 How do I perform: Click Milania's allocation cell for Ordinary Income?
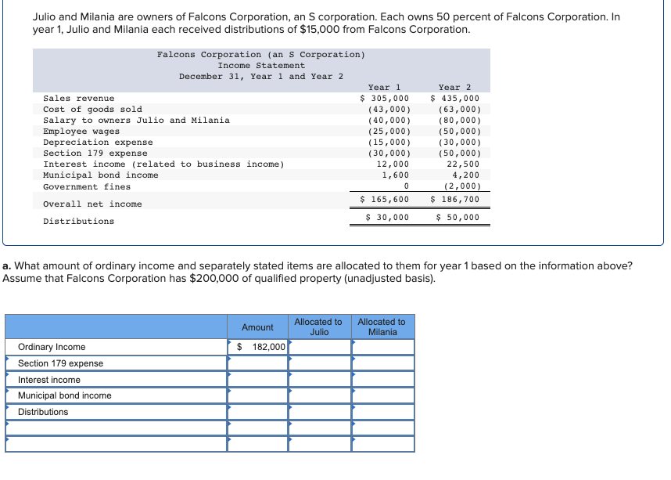[x=383, y=347]
